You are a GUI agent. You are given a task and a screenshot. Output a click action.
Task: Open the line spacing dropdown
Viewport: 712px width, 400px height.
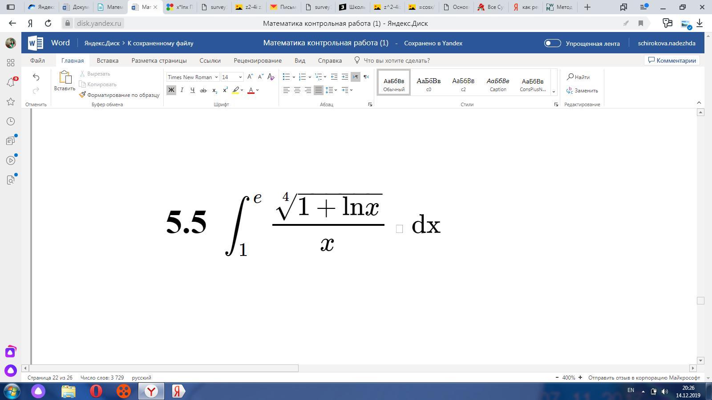(332, 90)
